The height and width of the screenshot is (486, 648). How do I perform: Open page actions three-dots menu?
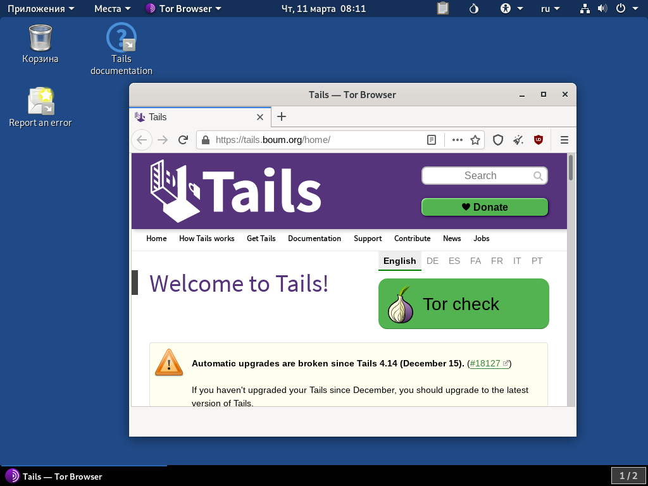click(x=457, y=140)
